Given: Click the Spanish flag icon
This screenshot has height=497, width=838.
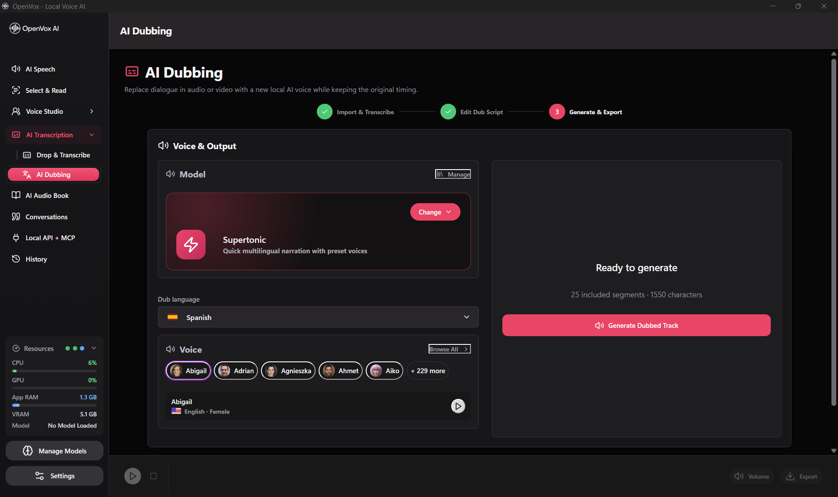Looking at the screenshot, I should tap(173, 317).
